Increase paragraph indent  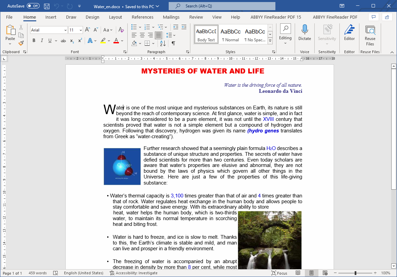tap(184, 27)
